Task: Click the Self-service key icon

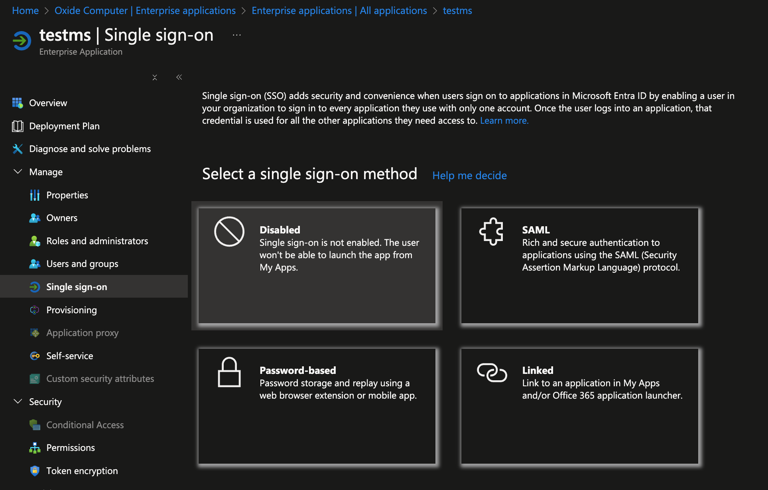Action: tap(35, 356)
